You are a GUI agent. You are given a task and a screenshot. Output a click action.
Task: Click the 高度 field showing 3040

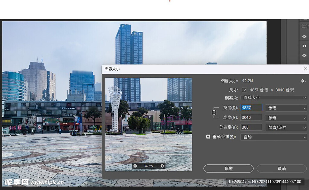point(251,118)
